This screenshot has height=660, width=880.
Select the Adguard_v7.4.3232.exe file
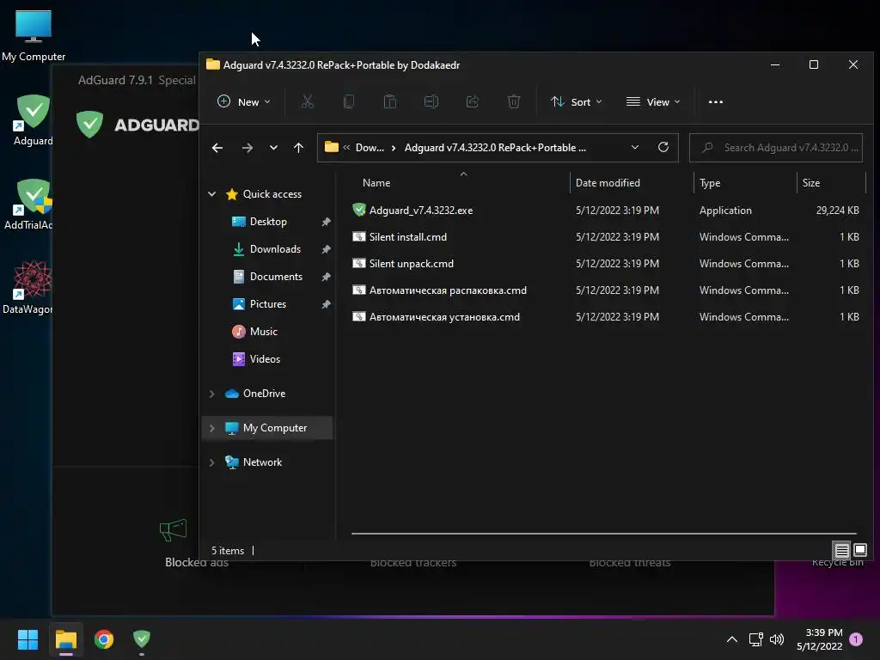(x=606, y=211)
